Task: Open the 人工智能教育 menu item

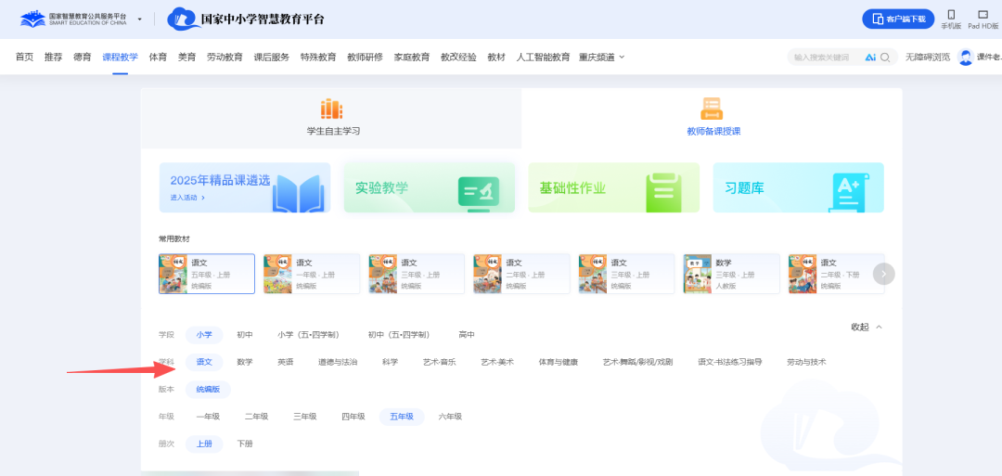Action: click(543, 57)
